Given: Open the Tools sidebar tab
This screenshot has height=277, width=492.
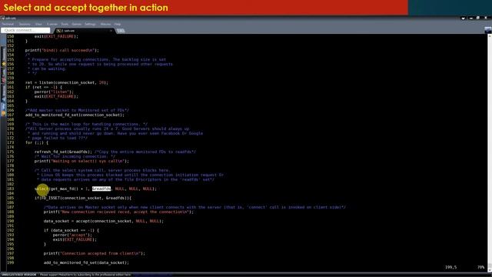Looking at the screenshot, I should (x=3, y=75).
